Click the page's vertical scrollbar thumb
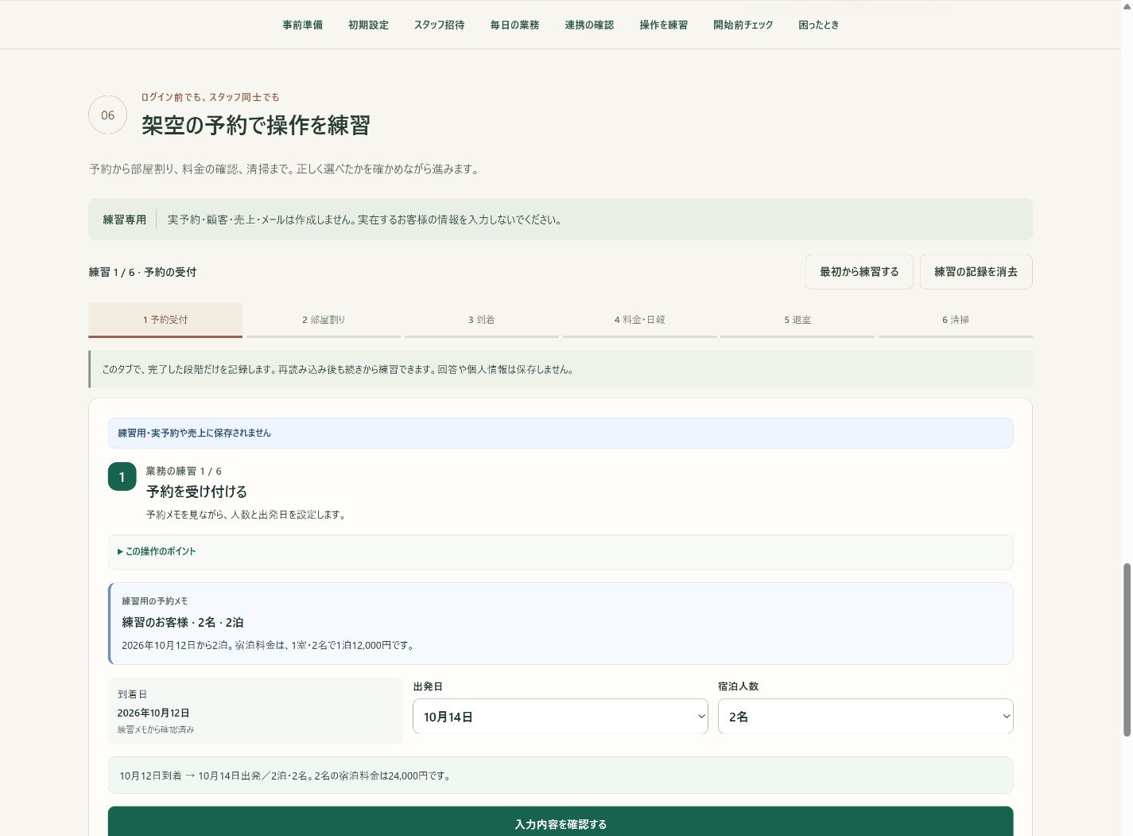Screen dimensions: 1133x836 1127,649
